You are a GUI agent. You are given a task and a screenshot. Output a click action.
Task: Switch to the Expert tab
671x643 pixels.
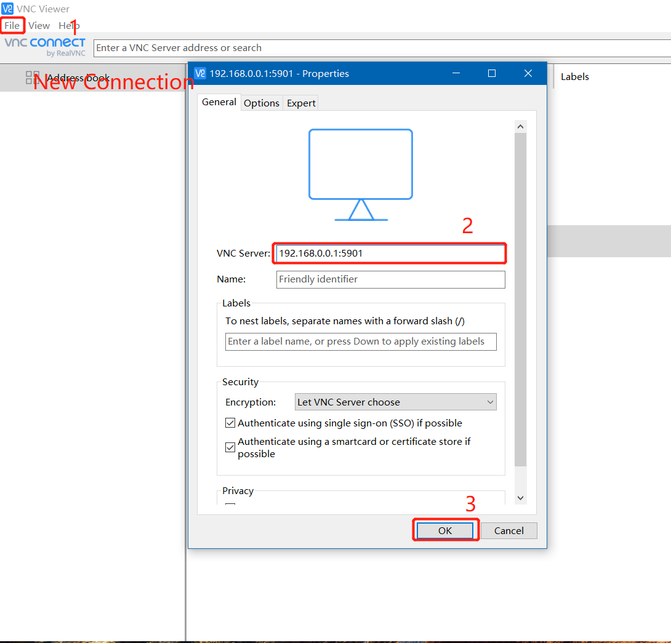[301, 103]
